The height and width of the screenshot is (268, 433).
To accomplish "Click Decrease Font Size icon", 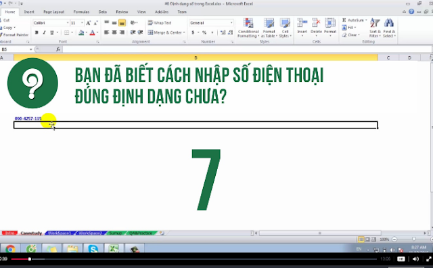I will pos(95,23).
